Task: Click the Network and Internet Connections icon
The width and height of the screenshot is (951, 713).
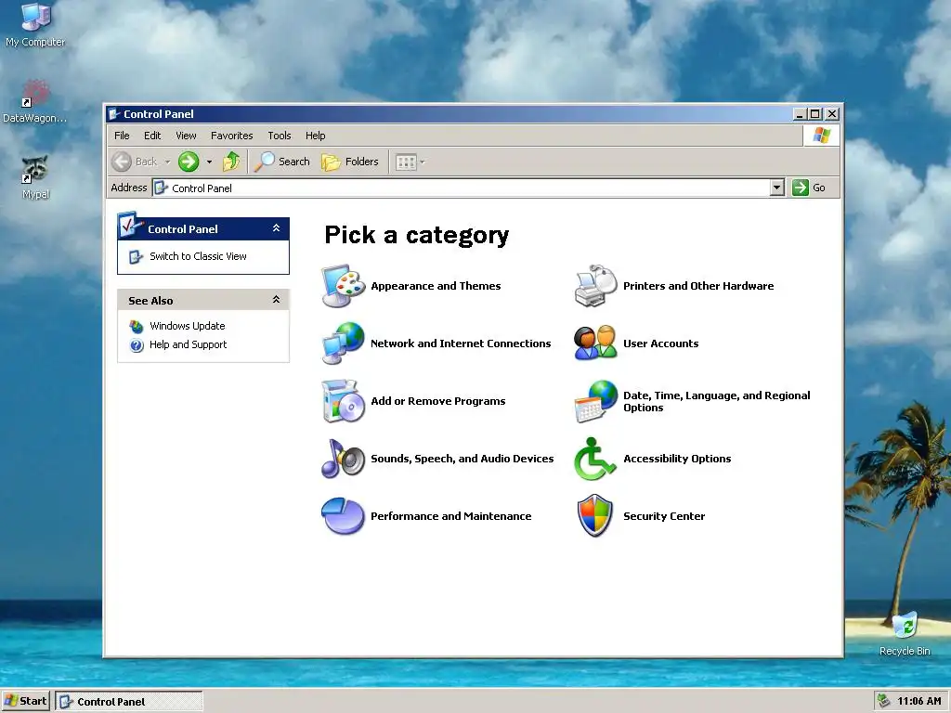Action: [x=343, y=344]
